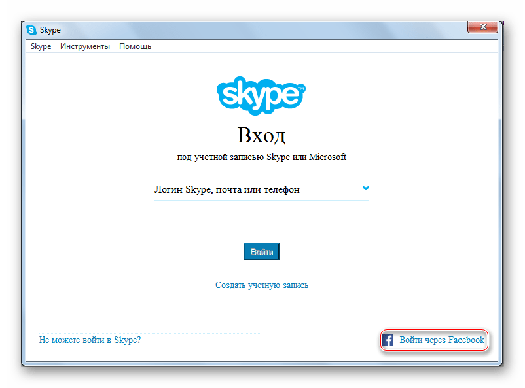Viewport: 525px width, 388px height.
Task: Click the subtitle under Вход heading
Action: coord(262,157)
